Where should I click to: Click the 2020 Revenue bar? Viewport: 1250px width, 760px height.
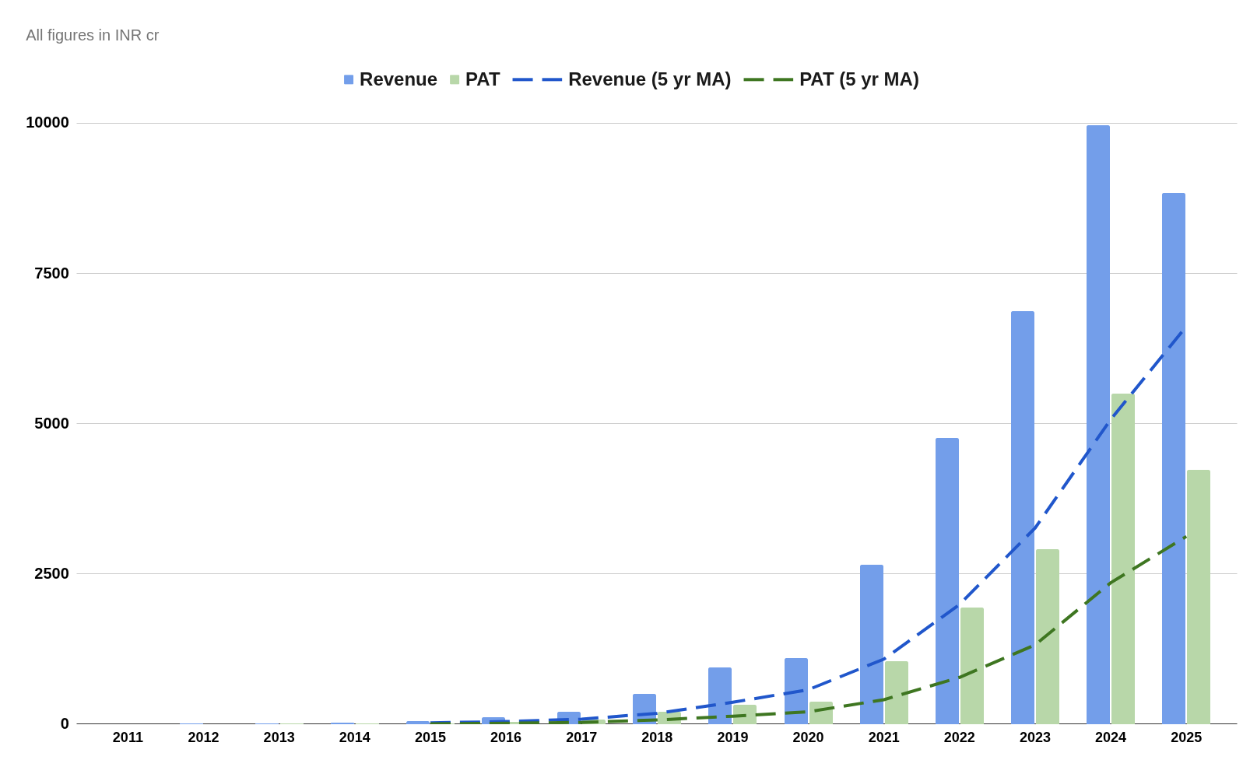coord(796,691)
